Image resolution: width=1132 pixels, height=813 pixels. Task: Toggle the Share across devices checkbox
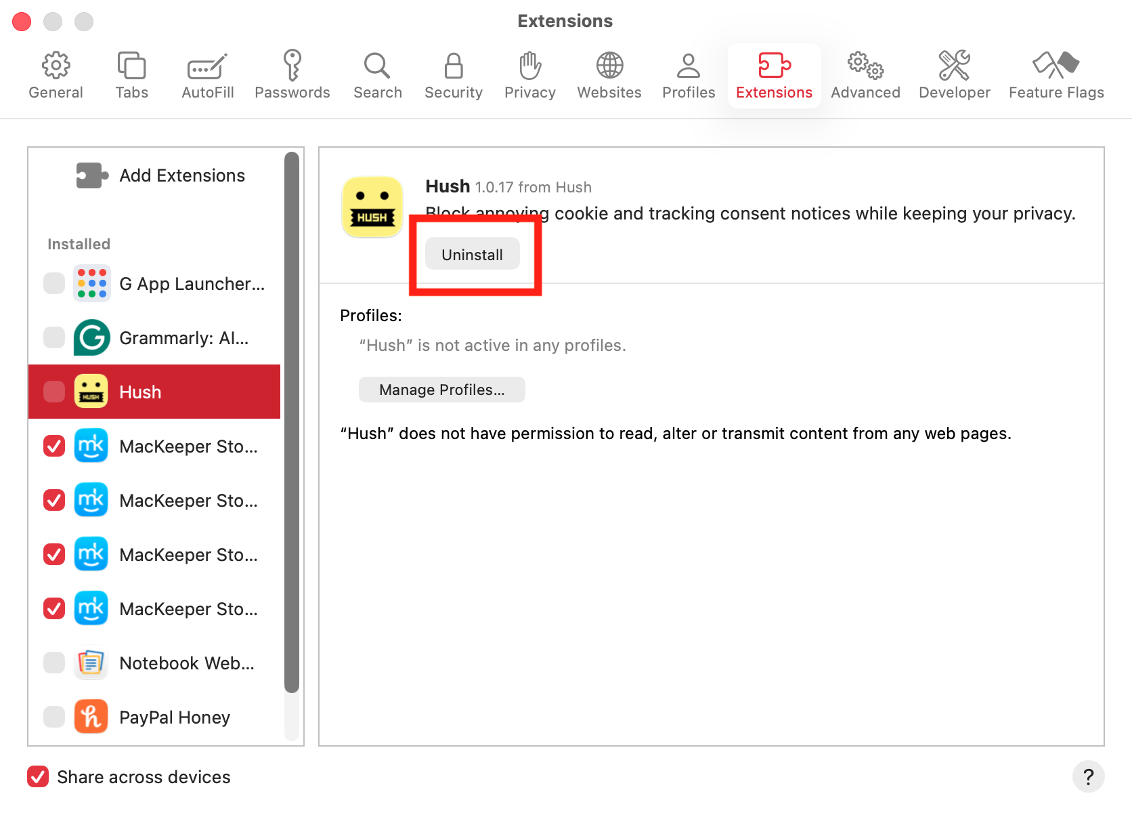[x=38, y=776]
